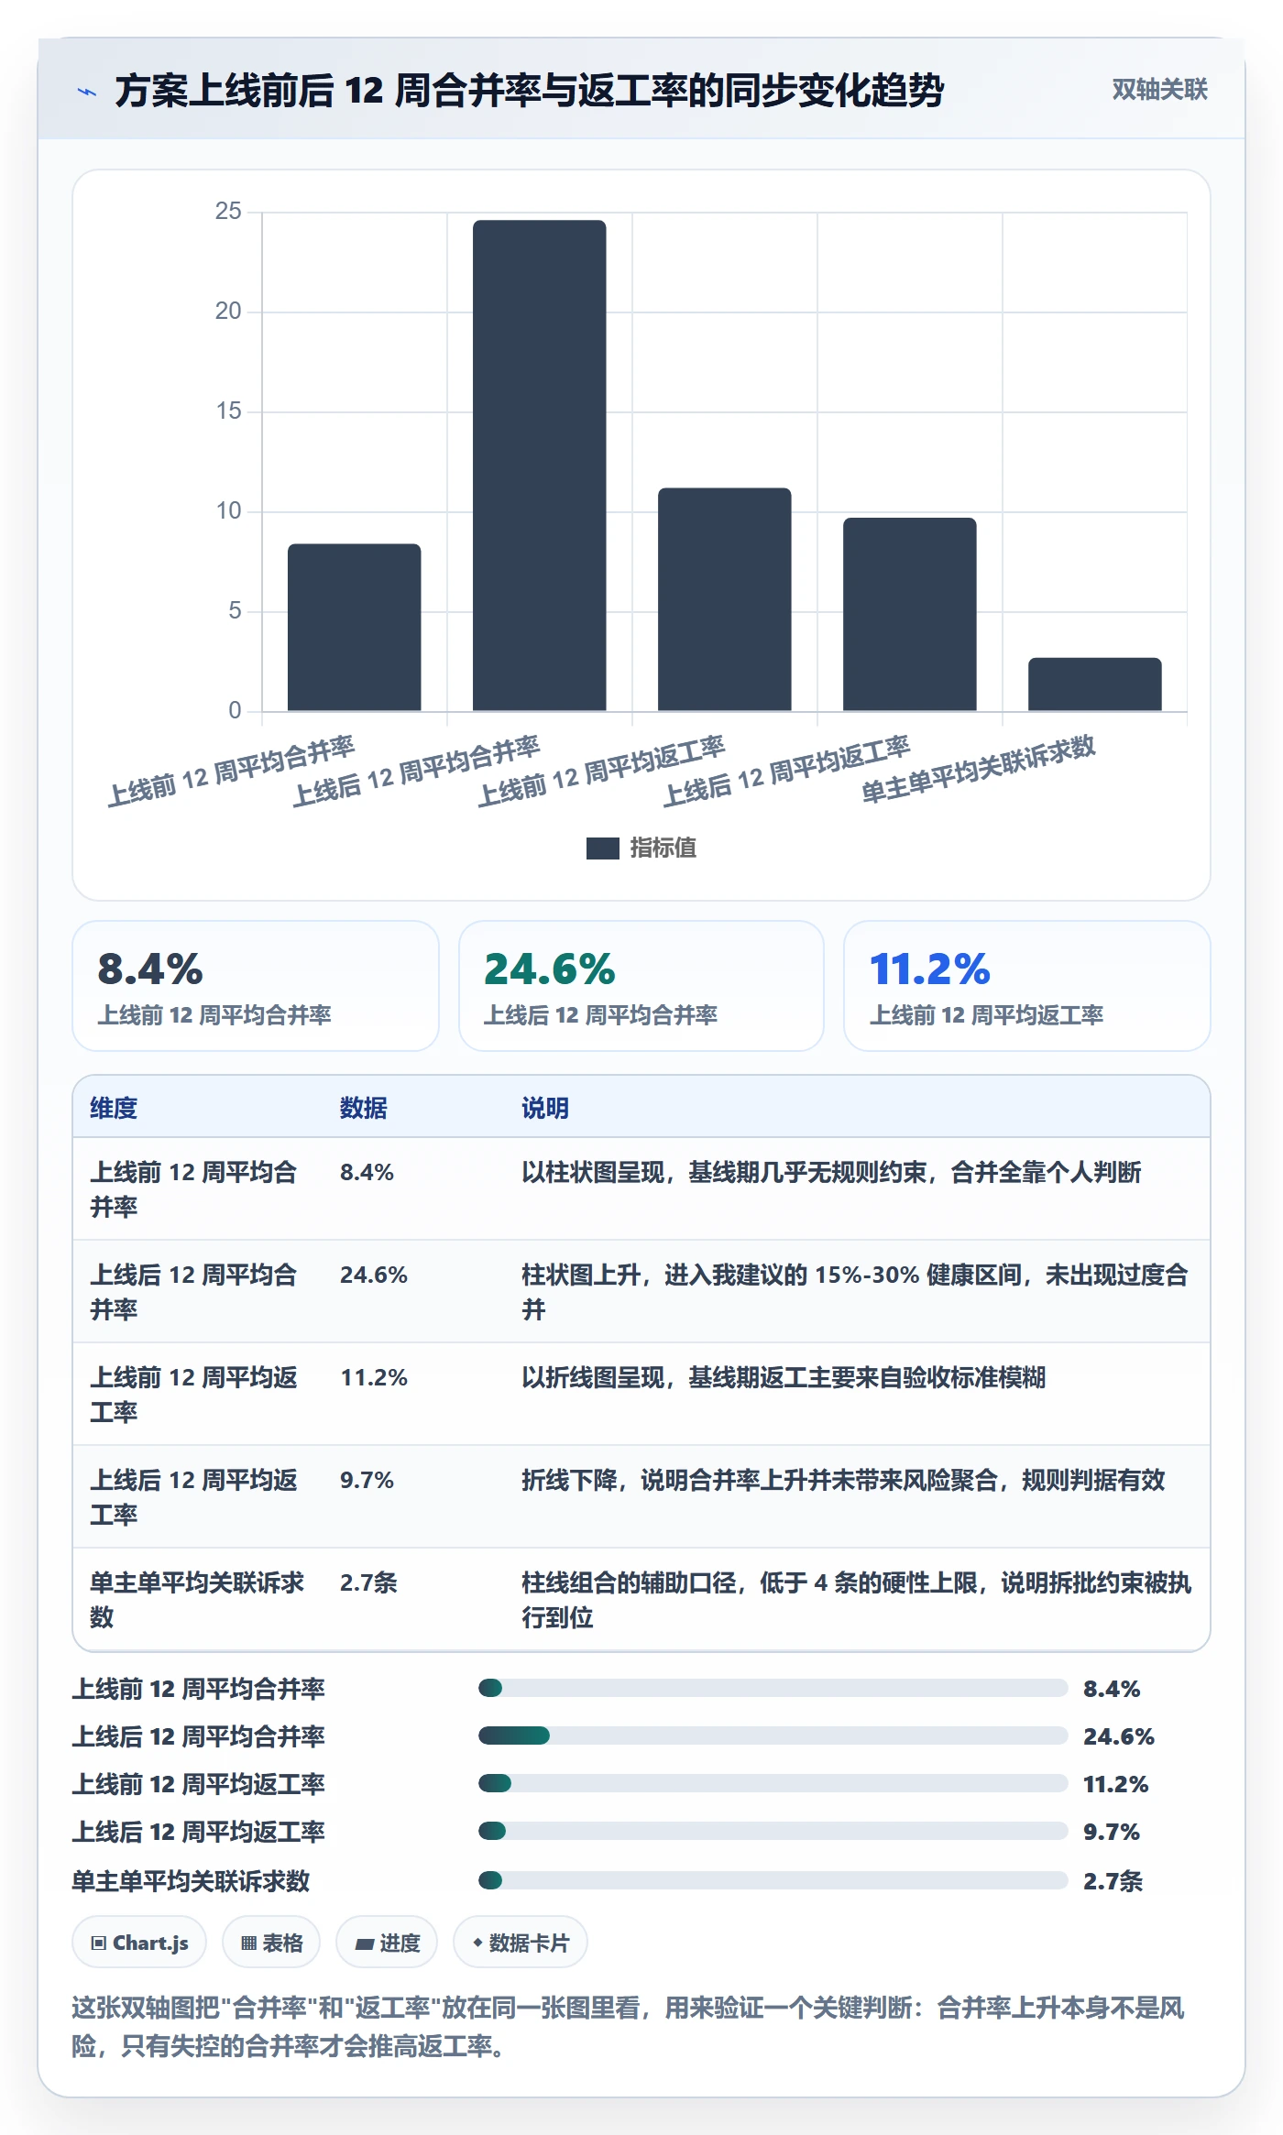Screen dimensions: 1283x2135
Task: Click the 双轴关联 tag in header
Action: point(1159,90)
